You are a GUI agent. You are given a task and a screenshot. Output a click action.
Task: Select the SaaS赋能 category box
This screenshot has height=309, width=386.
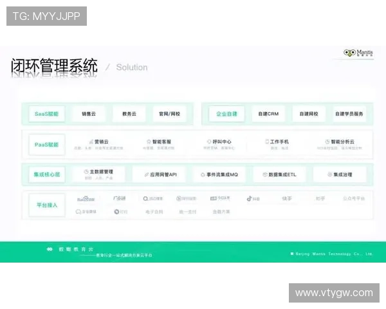click(47, 114)
